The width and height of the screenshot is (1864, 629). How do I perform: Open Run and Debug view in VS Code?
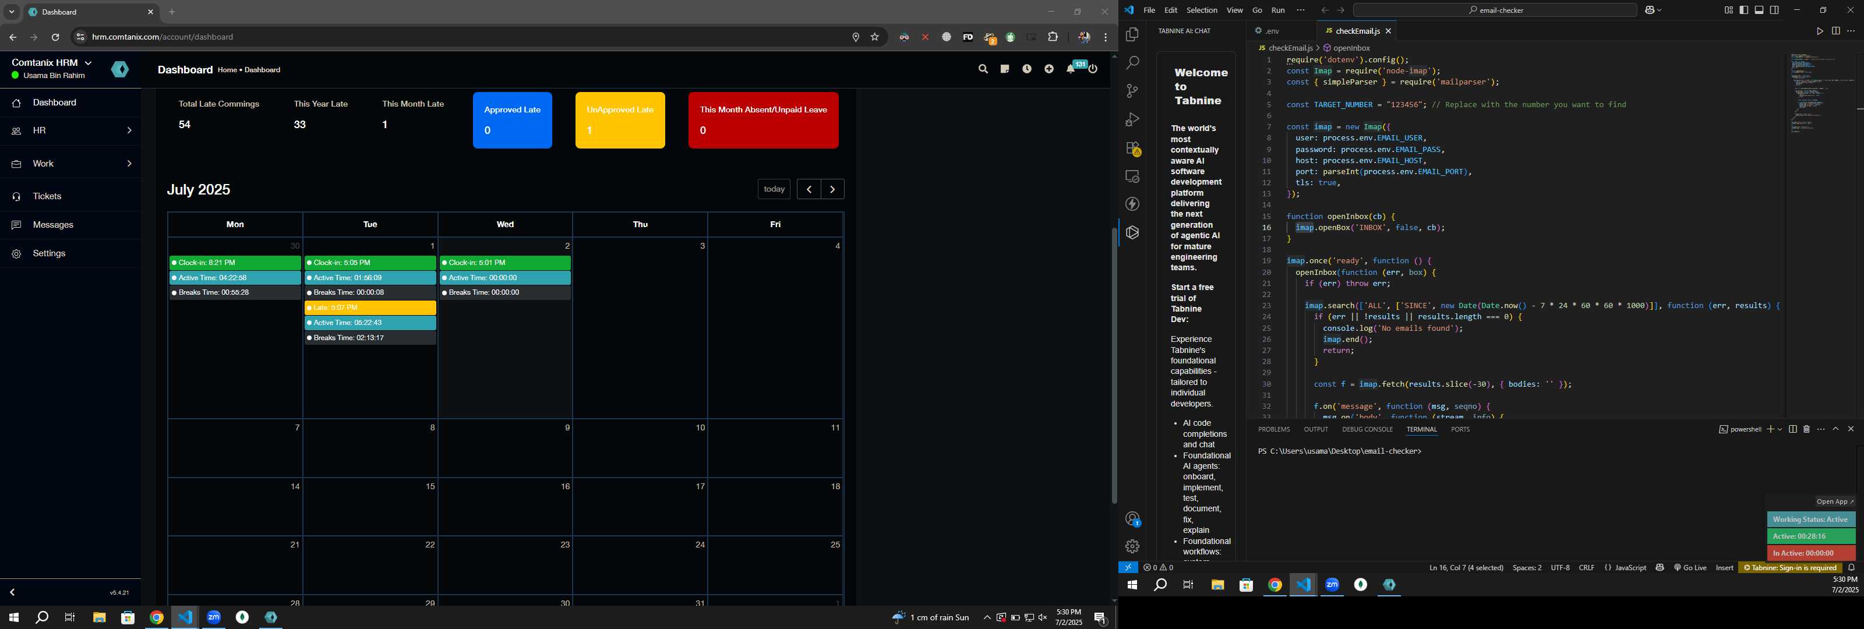click(1132, 119)
